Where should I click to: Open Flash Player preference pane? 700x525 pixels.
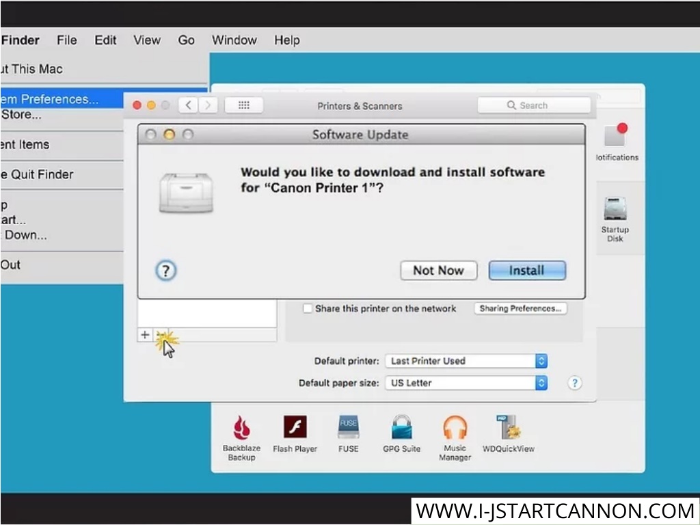[295, 434]
